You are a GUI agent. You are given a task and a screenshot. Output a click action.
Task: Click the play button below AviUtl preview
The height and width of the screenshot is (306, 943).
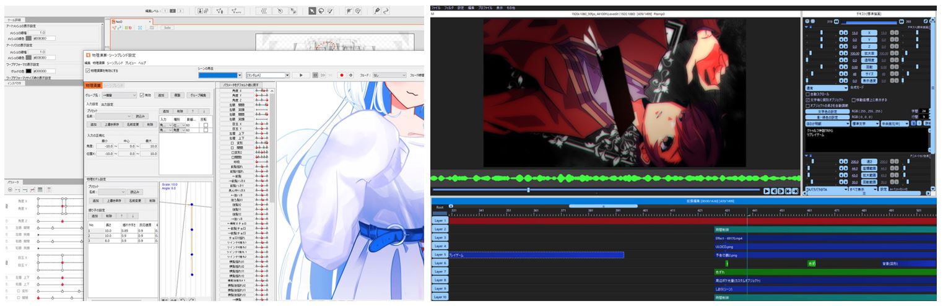767,191
